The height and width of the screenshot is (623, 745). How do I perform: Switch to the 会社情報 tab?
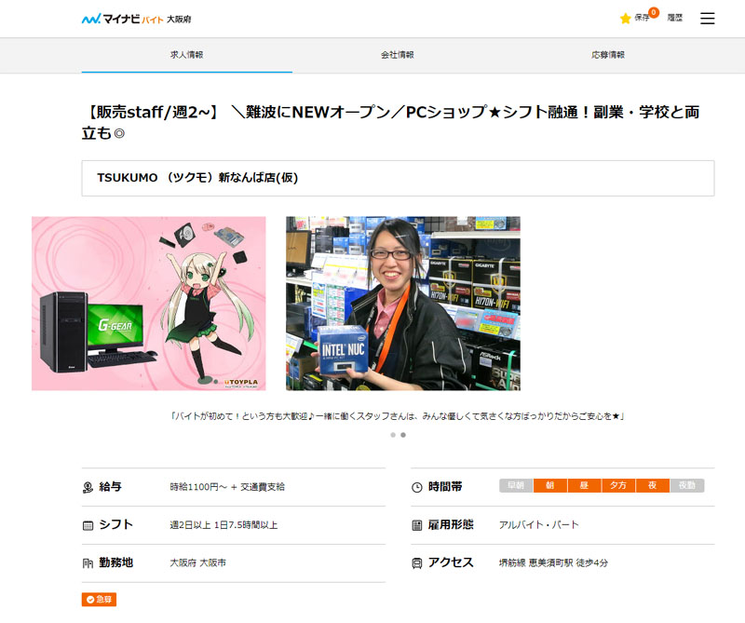click(398, 55)
